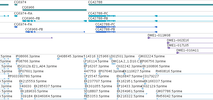This screenshot has height=100, width=213.
Task: Click the CG42788-RB transcript label
Action: pos(98,18)
